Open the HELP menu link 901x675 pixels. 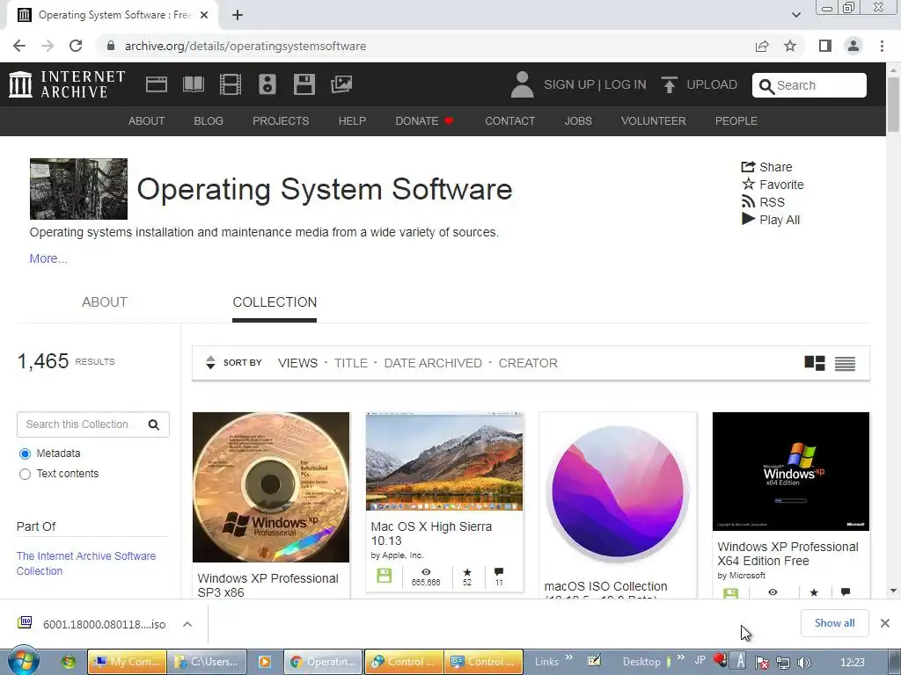(352, 121)
